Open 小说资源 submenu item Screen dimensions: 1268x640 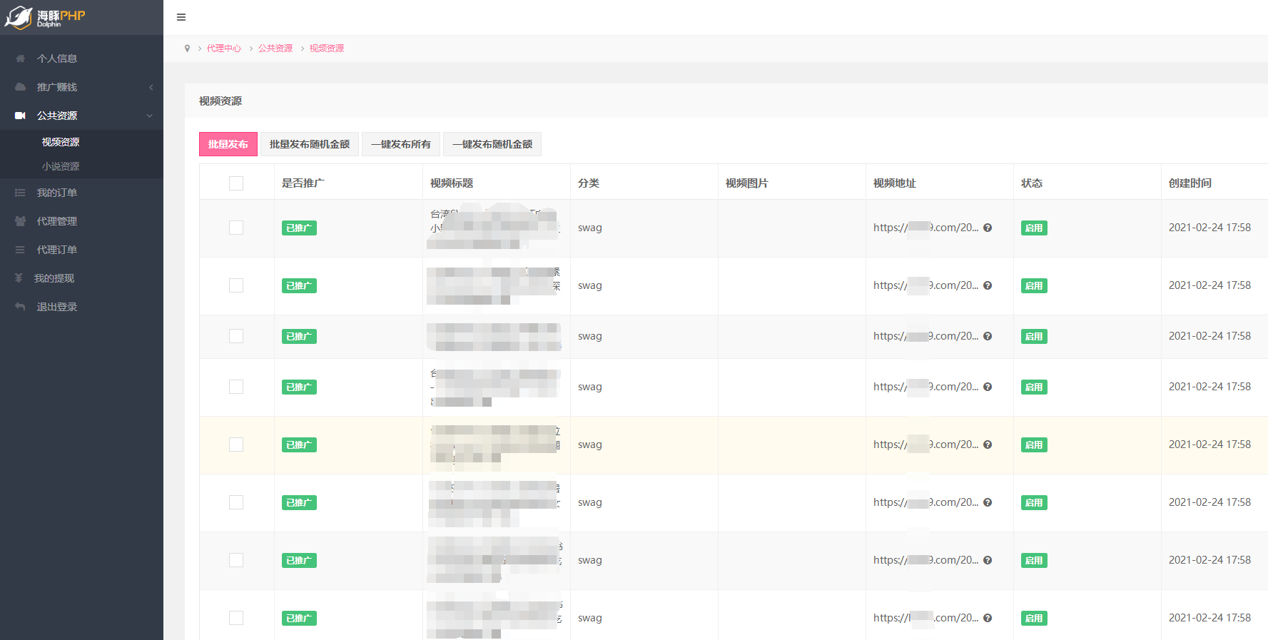tap(61, 166)
